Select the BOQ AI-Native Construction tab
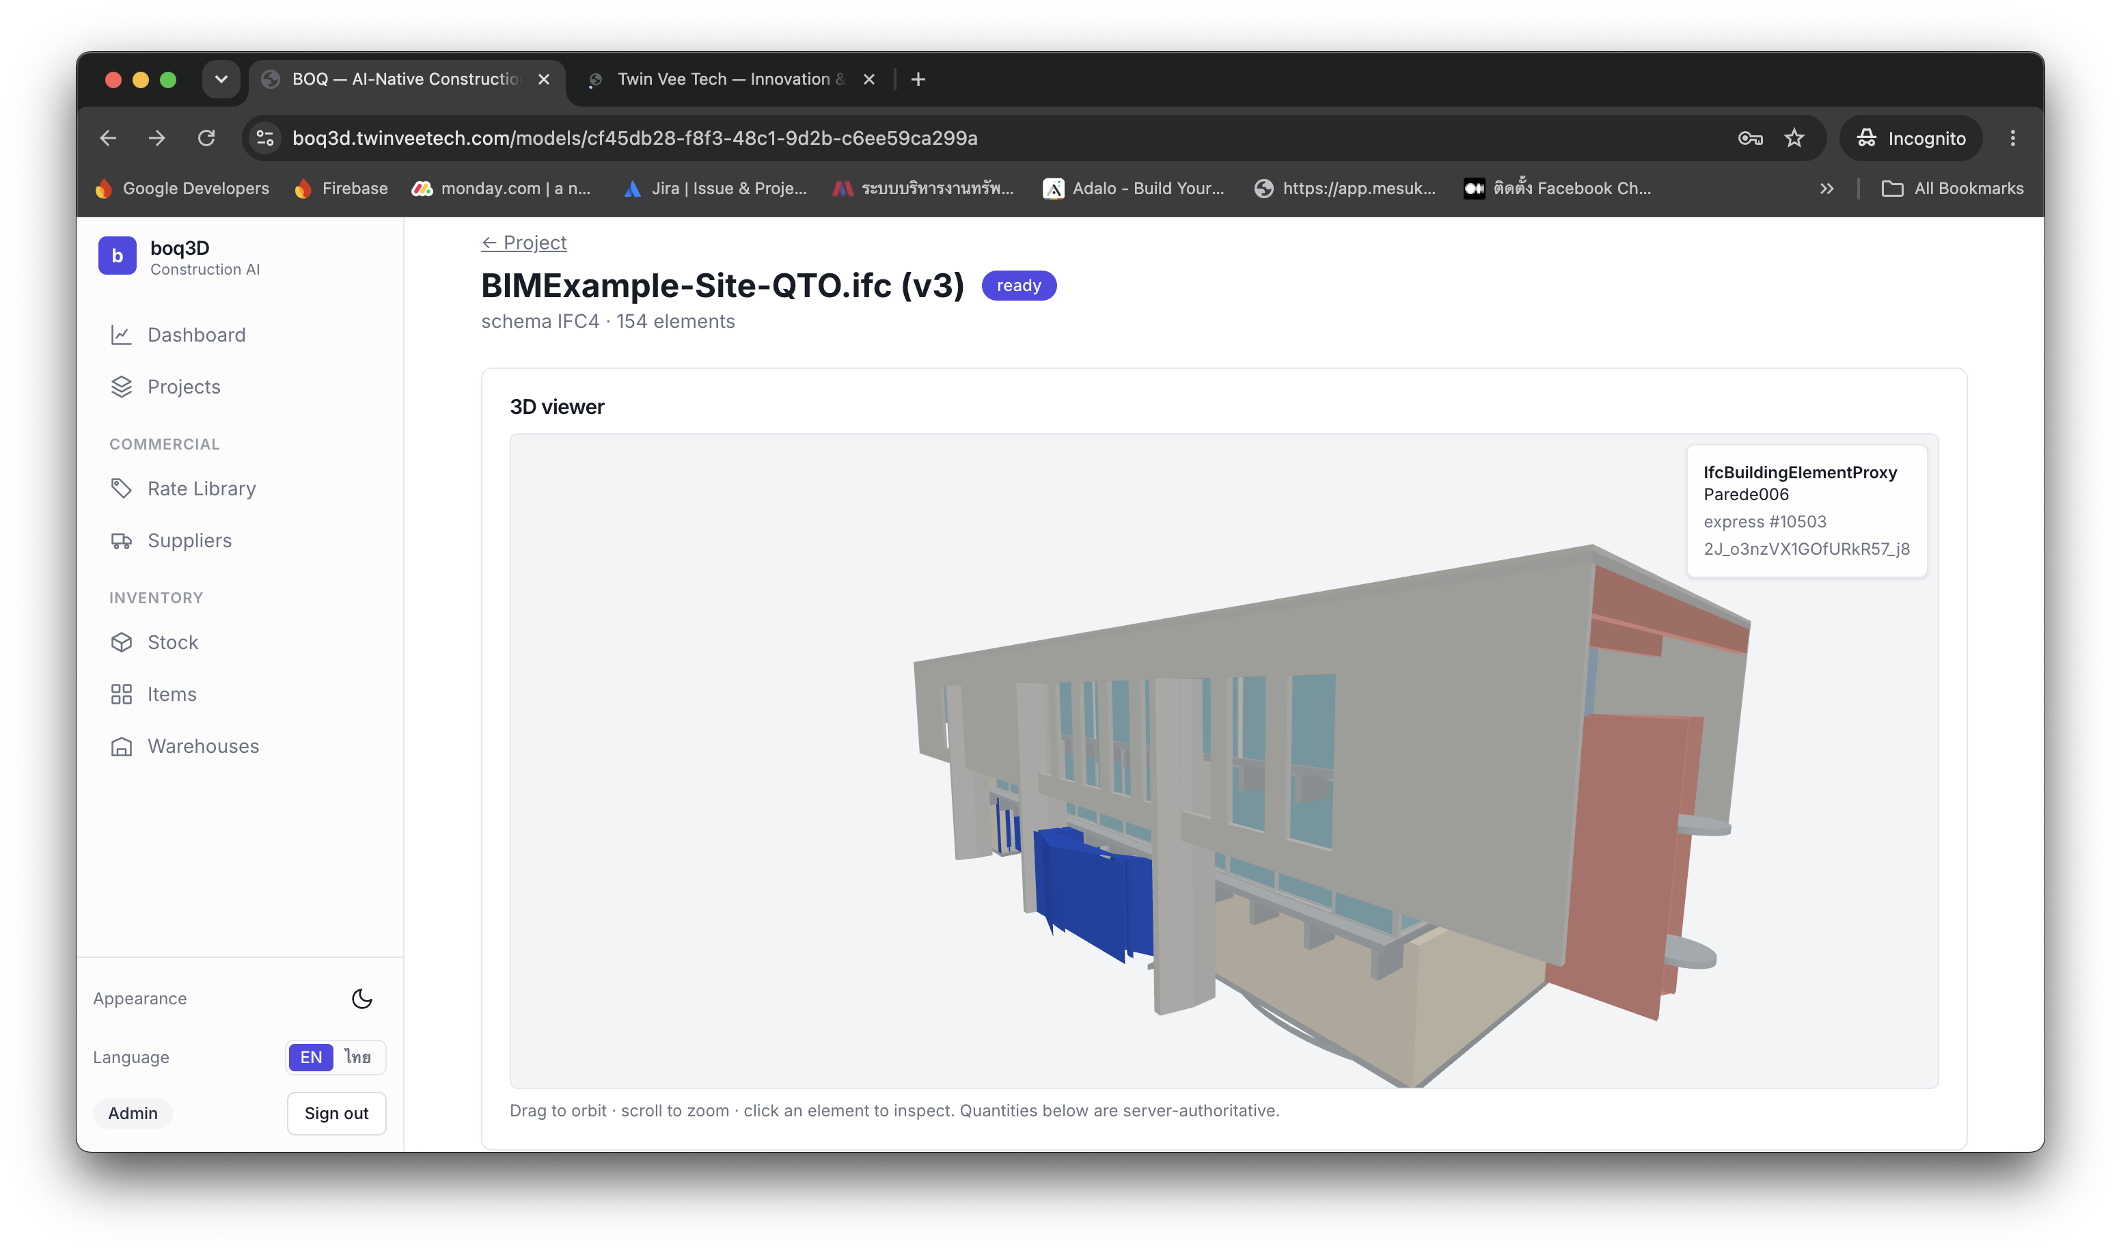The height and width of the screenshot is (1253, 2121). [405, 79]
